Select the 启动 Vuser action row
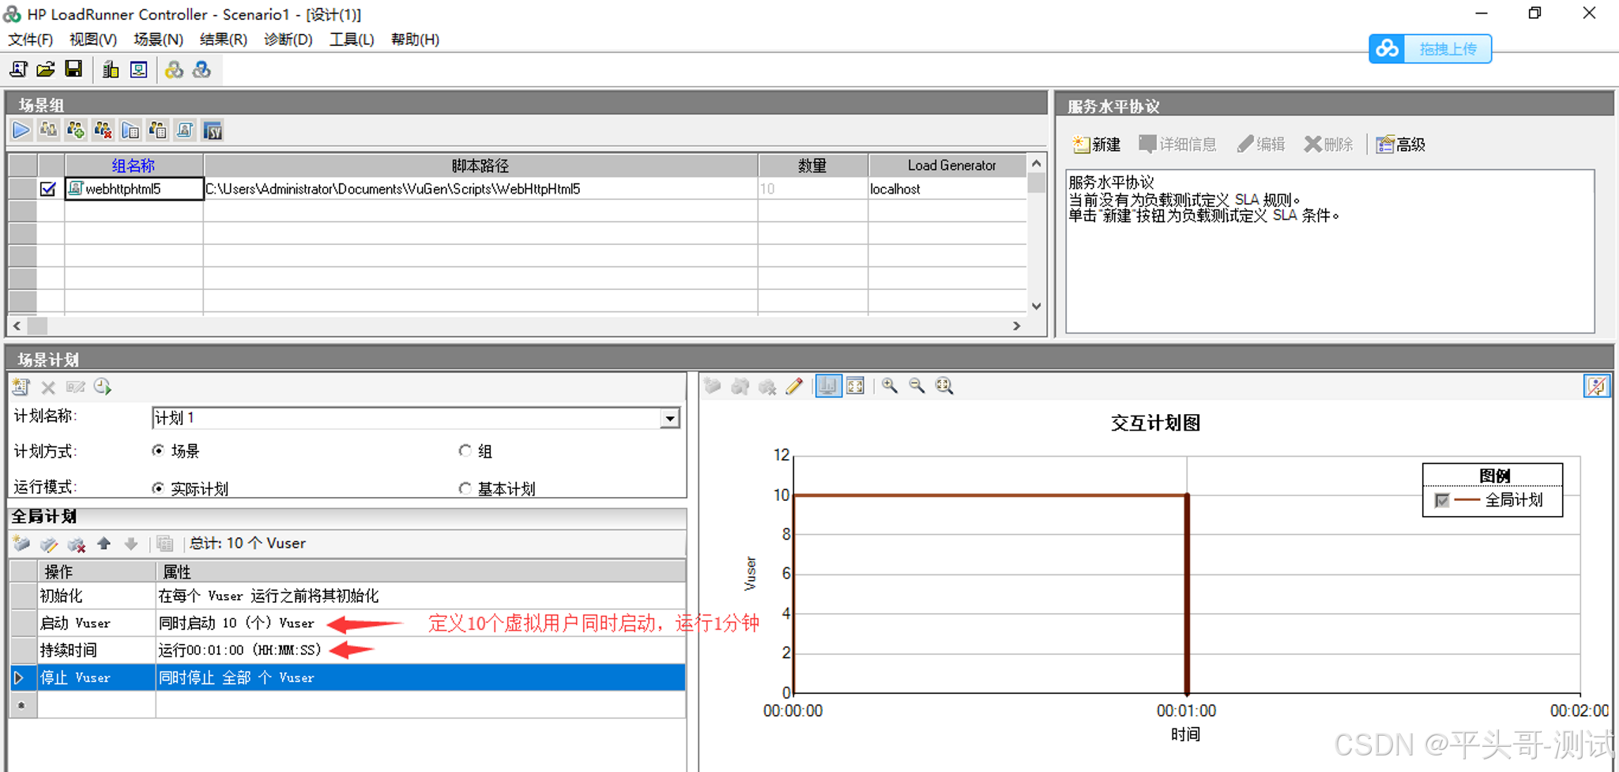The height and width of the screenshot is (772, 1619). coord(348,623)
